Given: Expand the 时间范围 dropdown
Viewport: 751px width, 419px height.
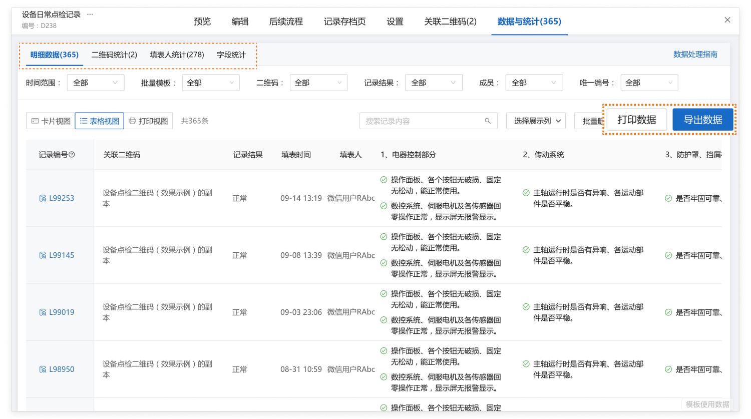Looking at the screenshot, I should tap(95, 83).
